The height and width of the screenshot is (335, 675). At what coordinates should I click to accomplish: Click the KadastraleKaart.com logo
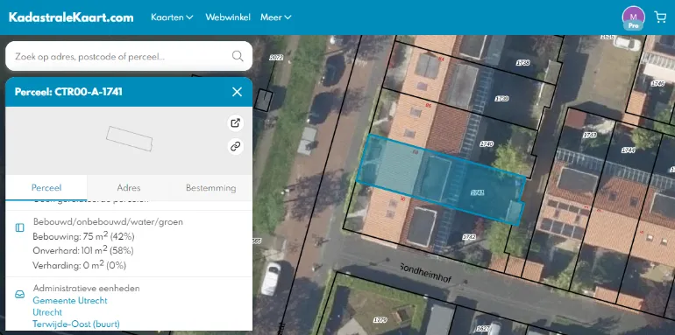point(71,17)
